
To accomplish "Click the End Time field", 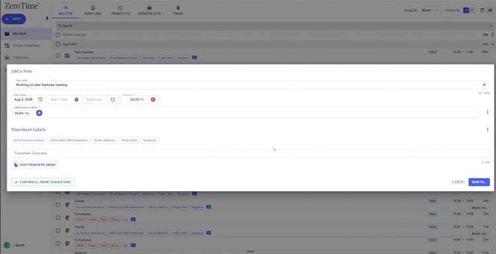I will click(x=101, y=99).
